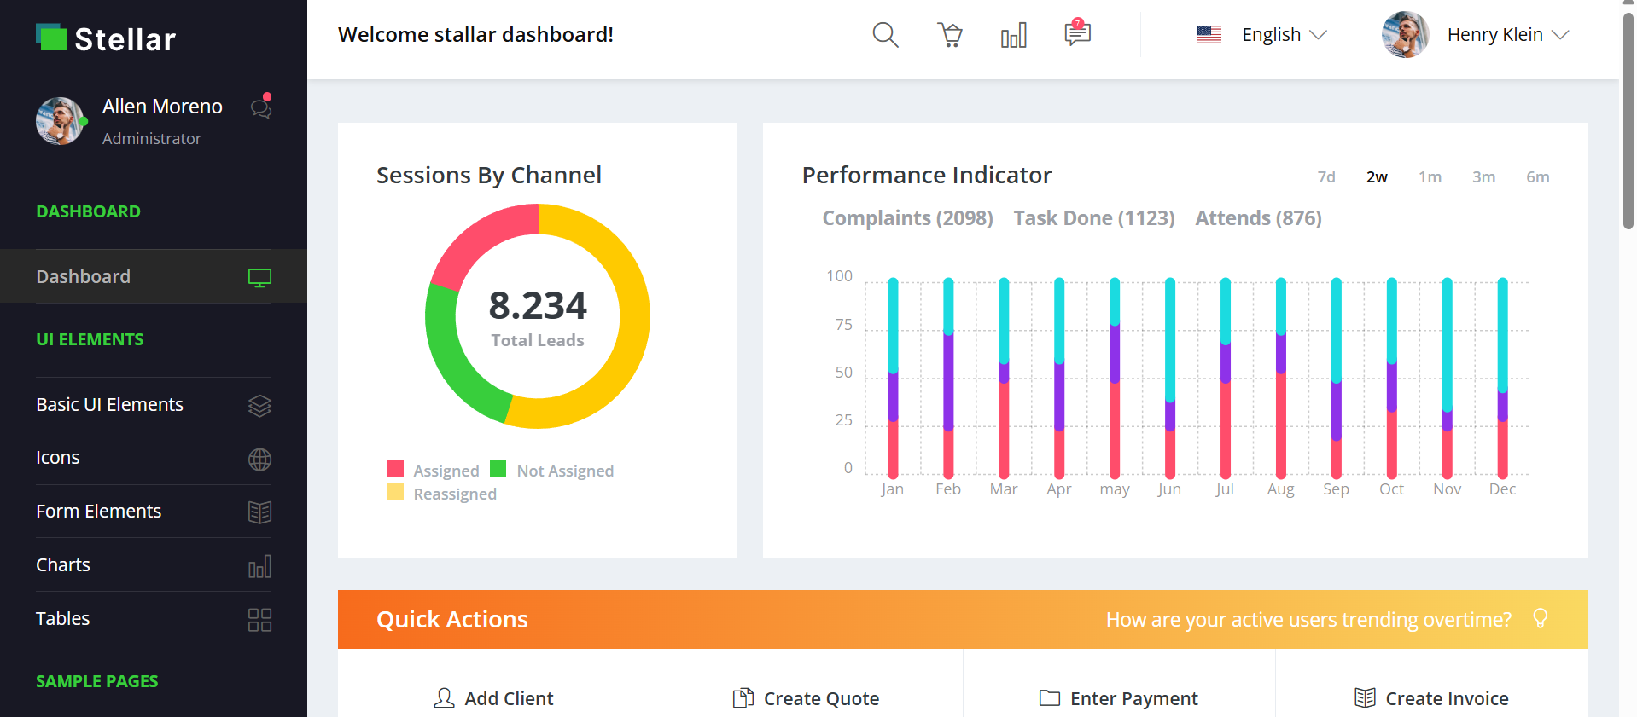
Task: Open the Henry Klein profile dropdown
Action: point(1507,35)
